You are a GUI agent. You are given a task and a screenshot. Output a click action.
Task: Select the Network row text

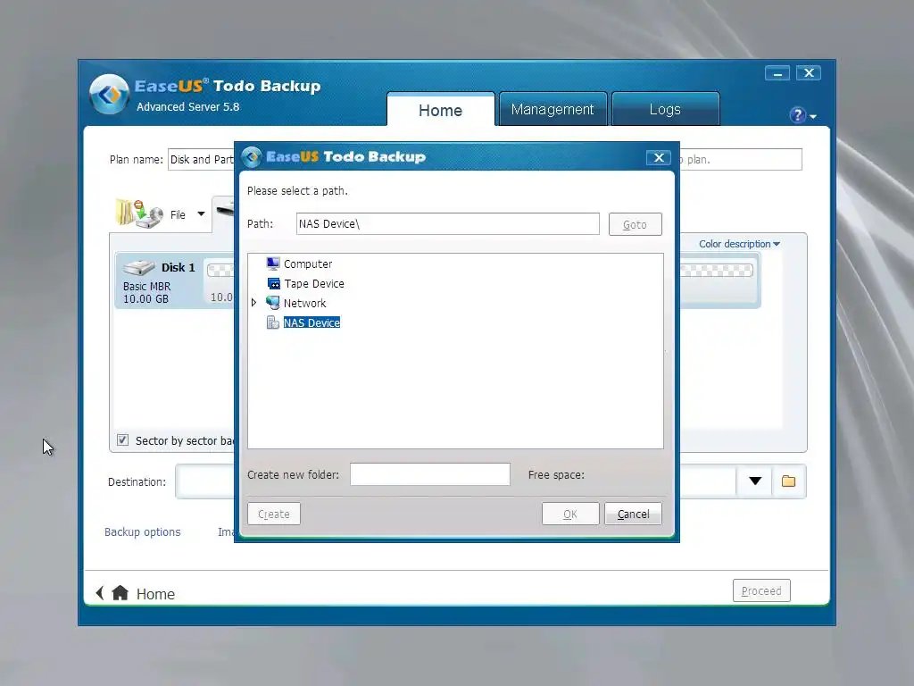point(305,304)
